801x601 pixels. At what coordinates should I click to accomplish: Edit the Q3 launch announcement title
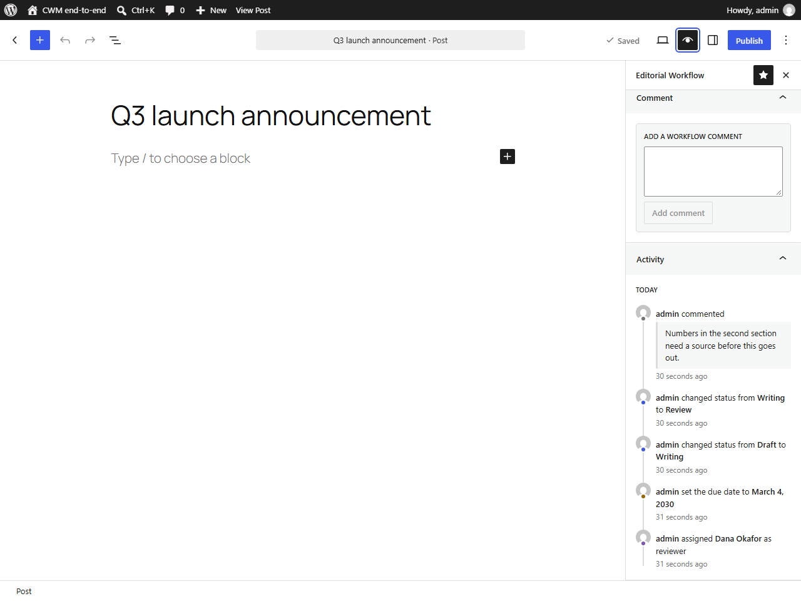click(271, 116)
